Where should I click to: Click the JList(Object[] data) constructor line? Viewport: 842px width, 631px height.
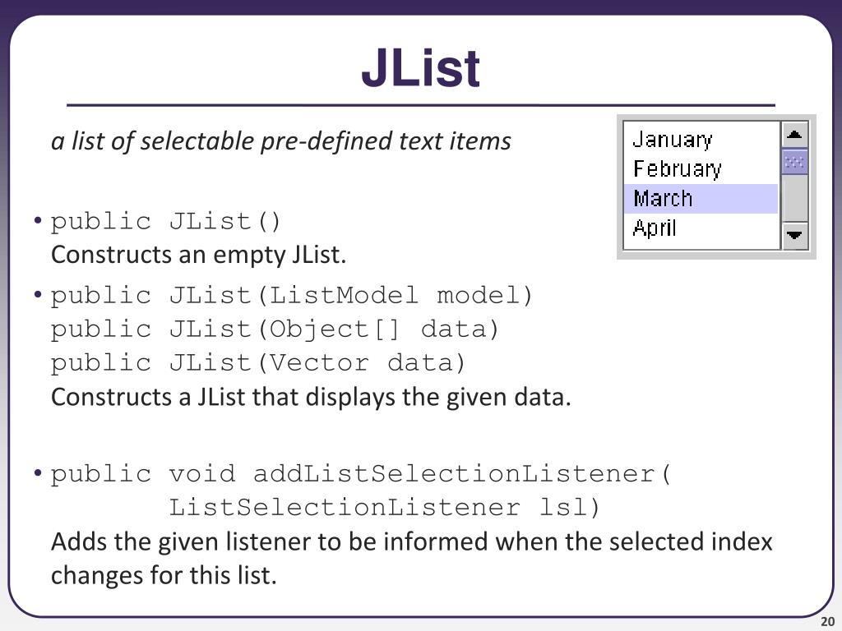point(275,329)
